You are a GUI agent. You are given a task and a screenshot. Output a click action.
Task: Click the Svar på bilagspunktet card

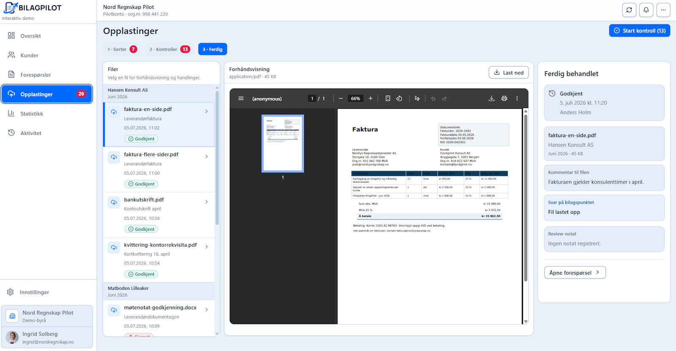(x=604, y=208)
